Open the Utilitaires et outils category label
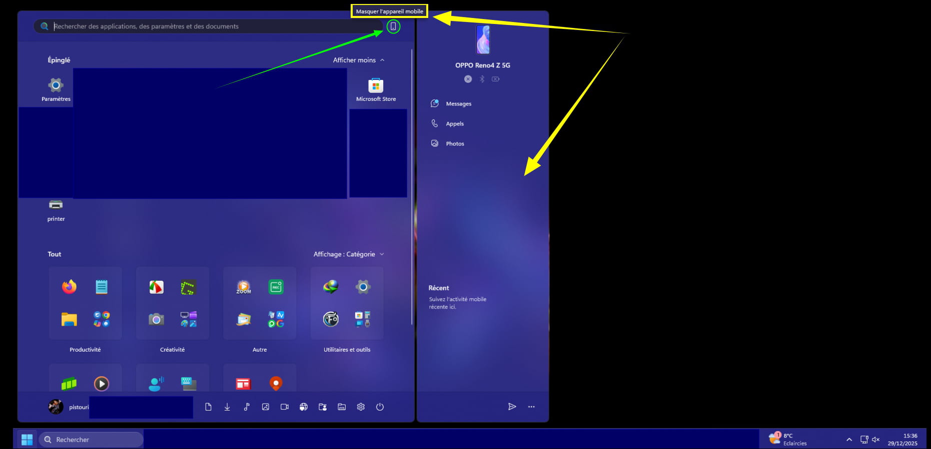Screen dimensions: 931x449 click(347, 350)
